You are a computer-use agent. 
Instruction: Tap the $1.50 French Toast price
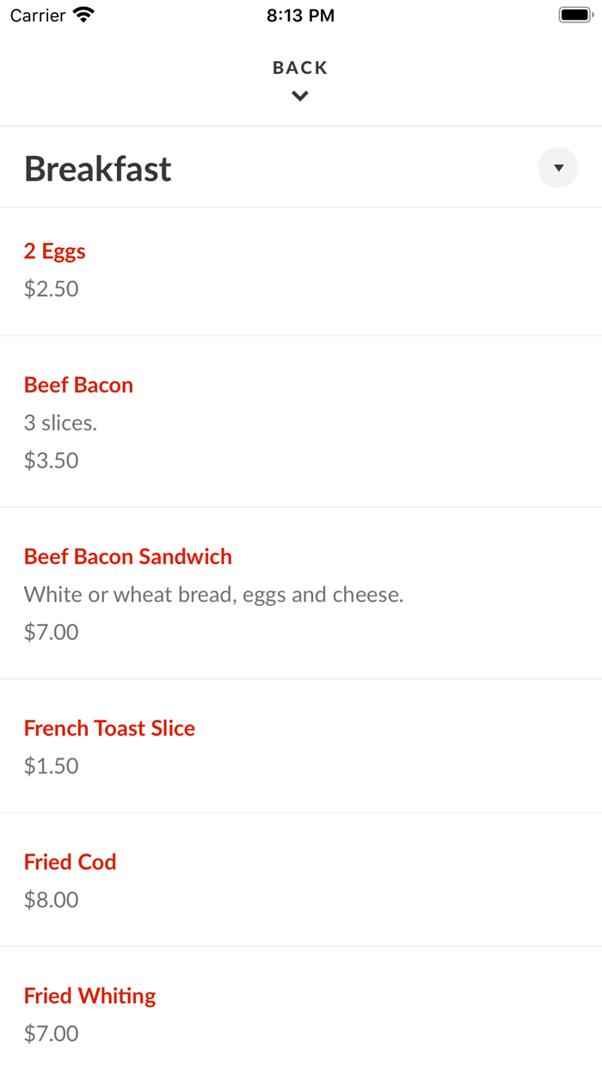(52, 766)
